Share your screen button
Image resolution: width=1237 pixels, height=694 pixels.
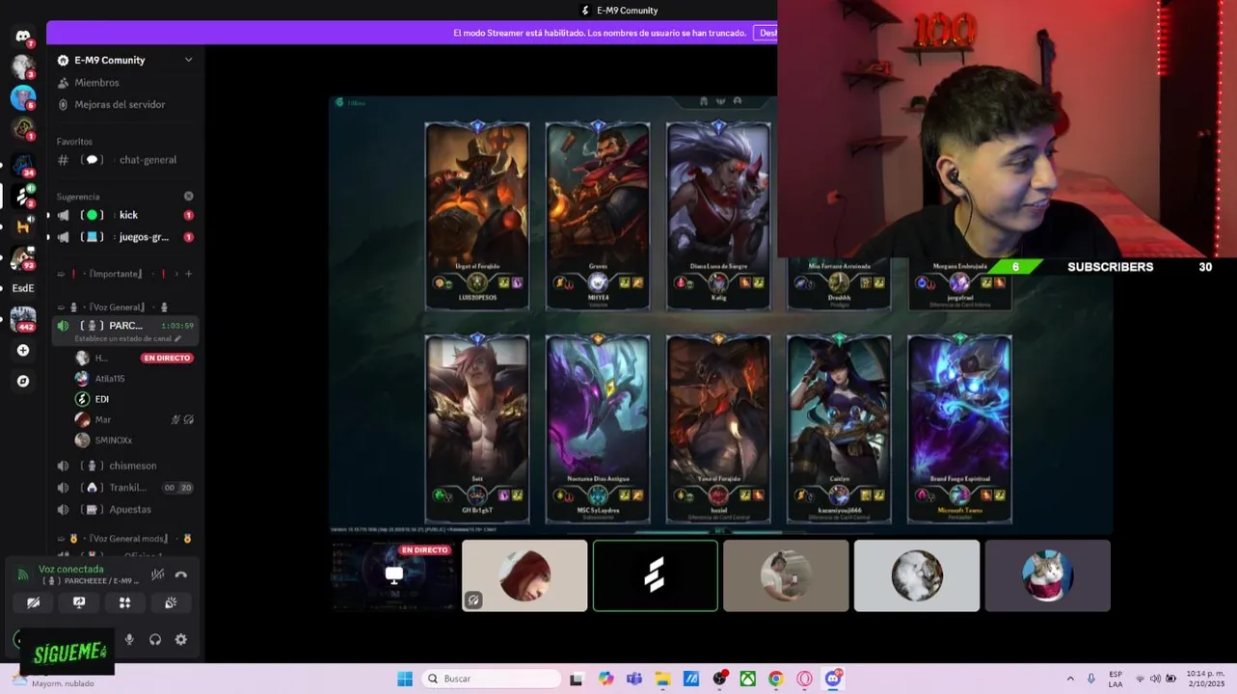coord(79,602)
